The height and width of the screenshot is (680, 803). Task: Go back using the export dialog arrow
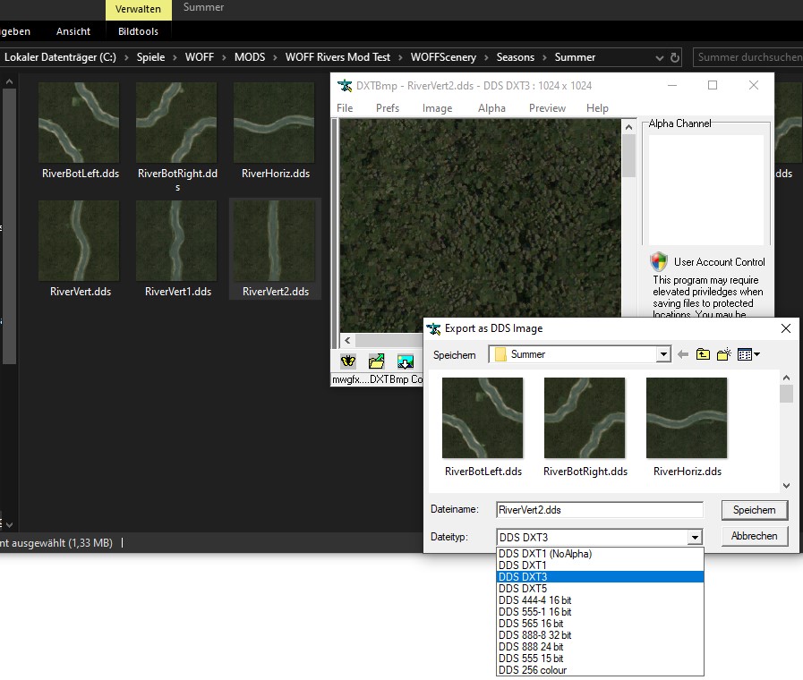pos(683,354)
